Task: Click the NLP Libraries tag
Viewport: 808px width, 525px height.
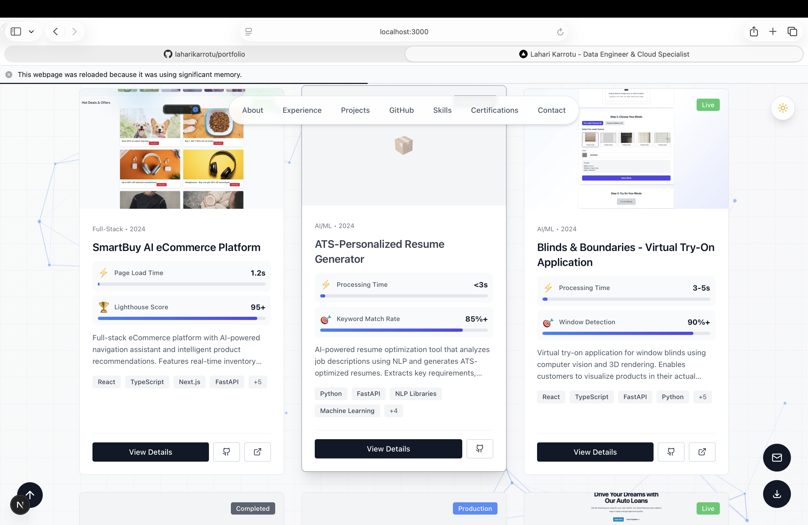Action: pos(415,393)
